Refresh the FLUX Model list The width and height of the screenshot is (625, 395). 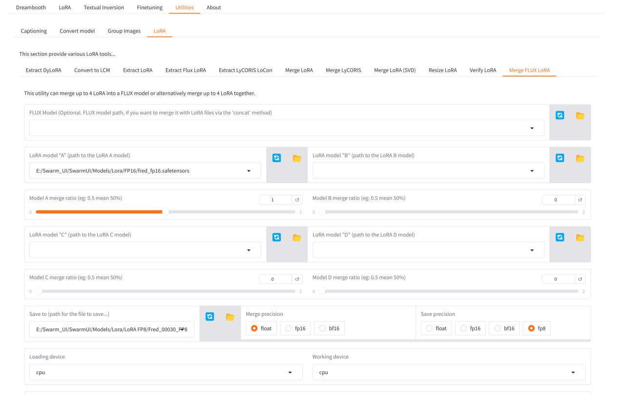point(560,116)
